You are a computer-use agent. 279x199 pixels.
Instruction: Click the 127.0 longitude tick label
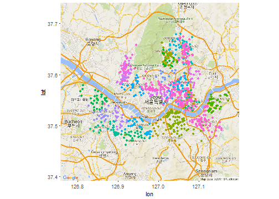point(158,187)
